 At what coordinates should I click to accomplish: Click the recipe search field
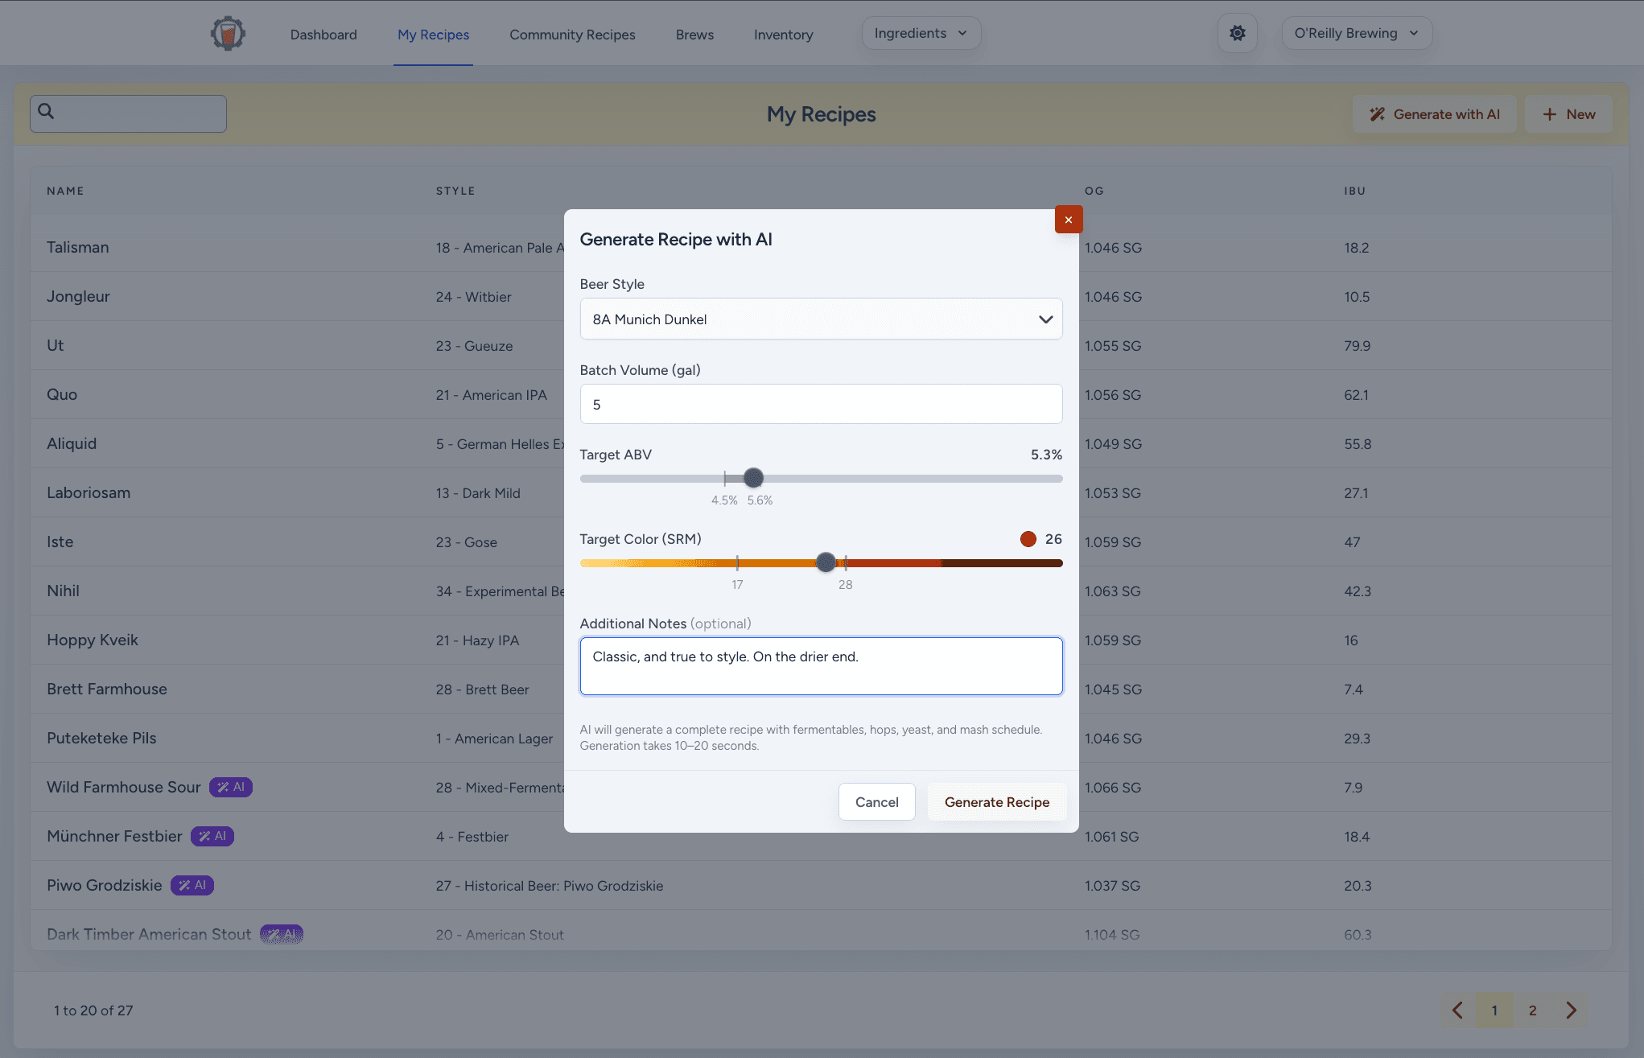click(128, 113)
